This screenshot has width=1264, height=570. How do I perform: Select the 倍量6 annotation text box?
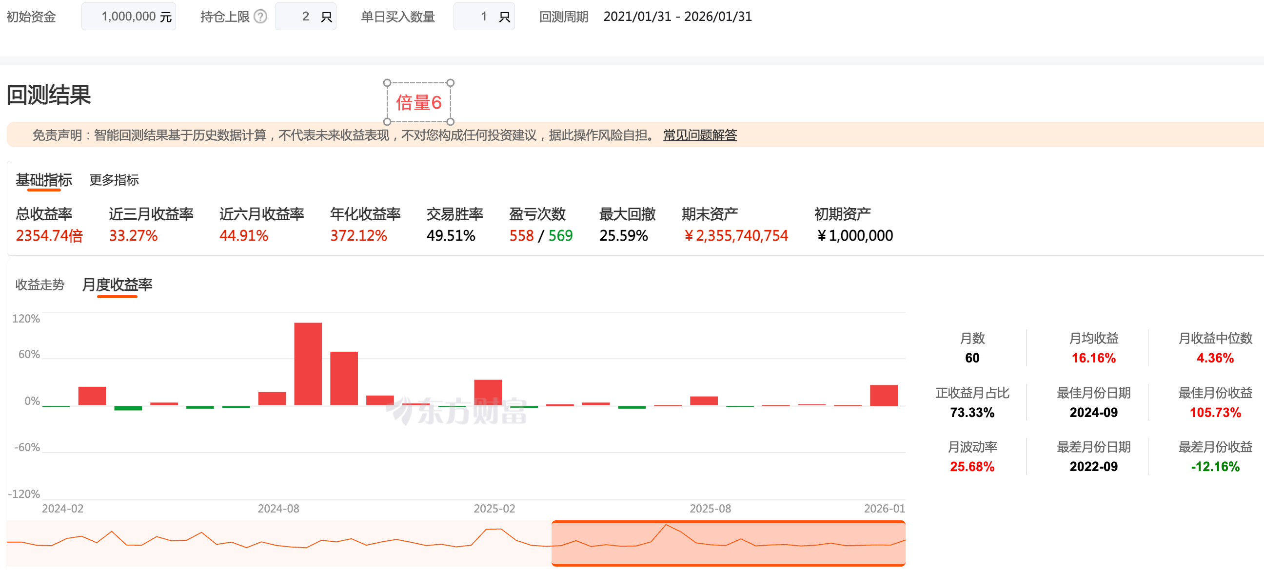coord(418,102)
